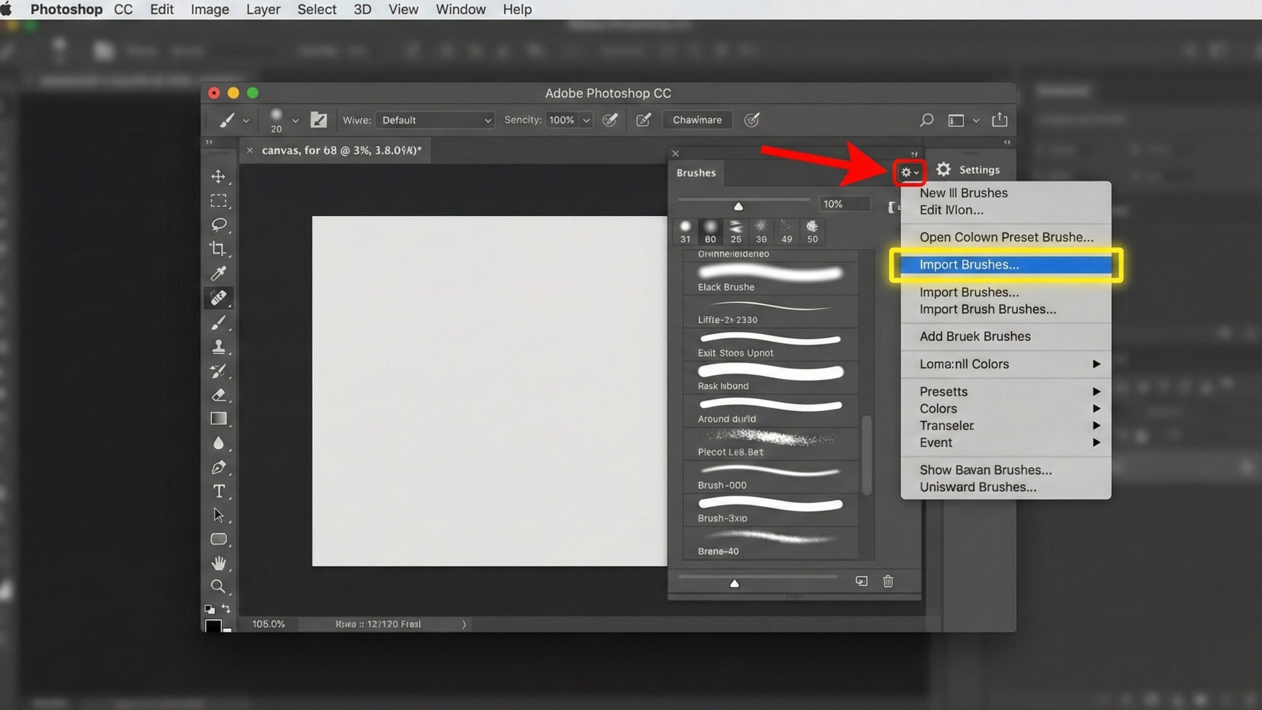Image resolution: width=1262 pixels, height=710 pixels.
Task: Adjust the brush size slider handle
Action: (738, 206)
